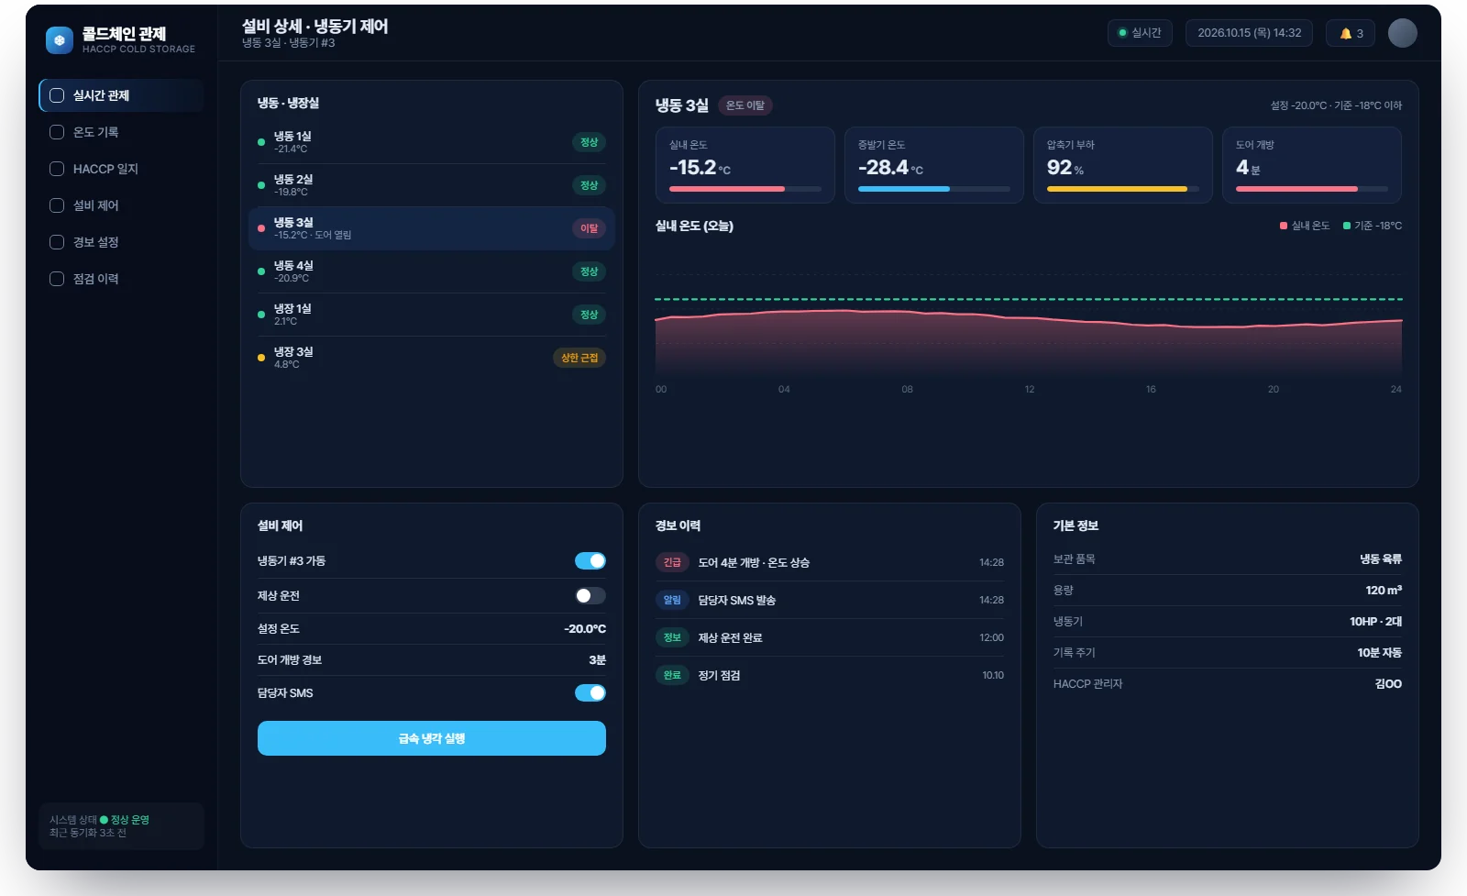The width and height of the screenshot is (1467, 896).
Task: Select 냉동 4실 room row
Action: 432,271
